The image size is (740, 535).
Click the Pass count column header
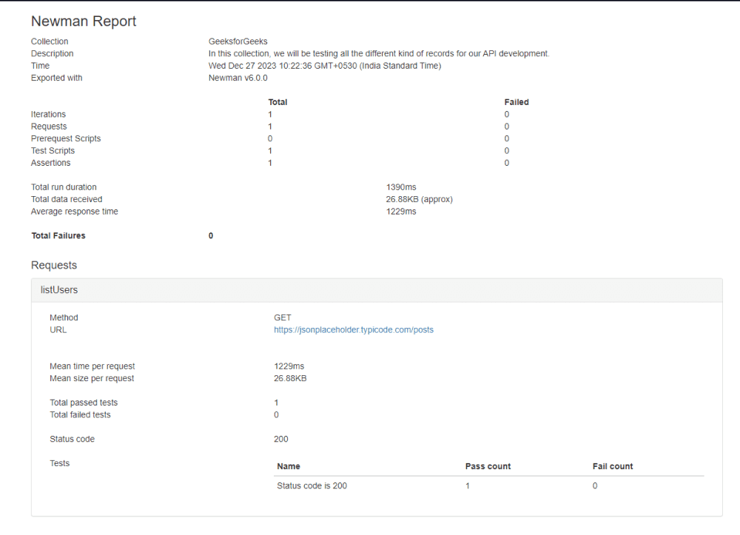(x=488, y=467)
